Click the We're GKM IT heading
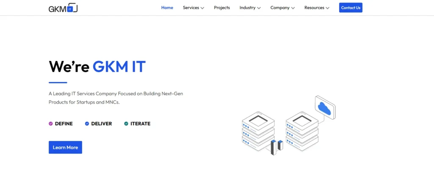 (x=97, y=66)
